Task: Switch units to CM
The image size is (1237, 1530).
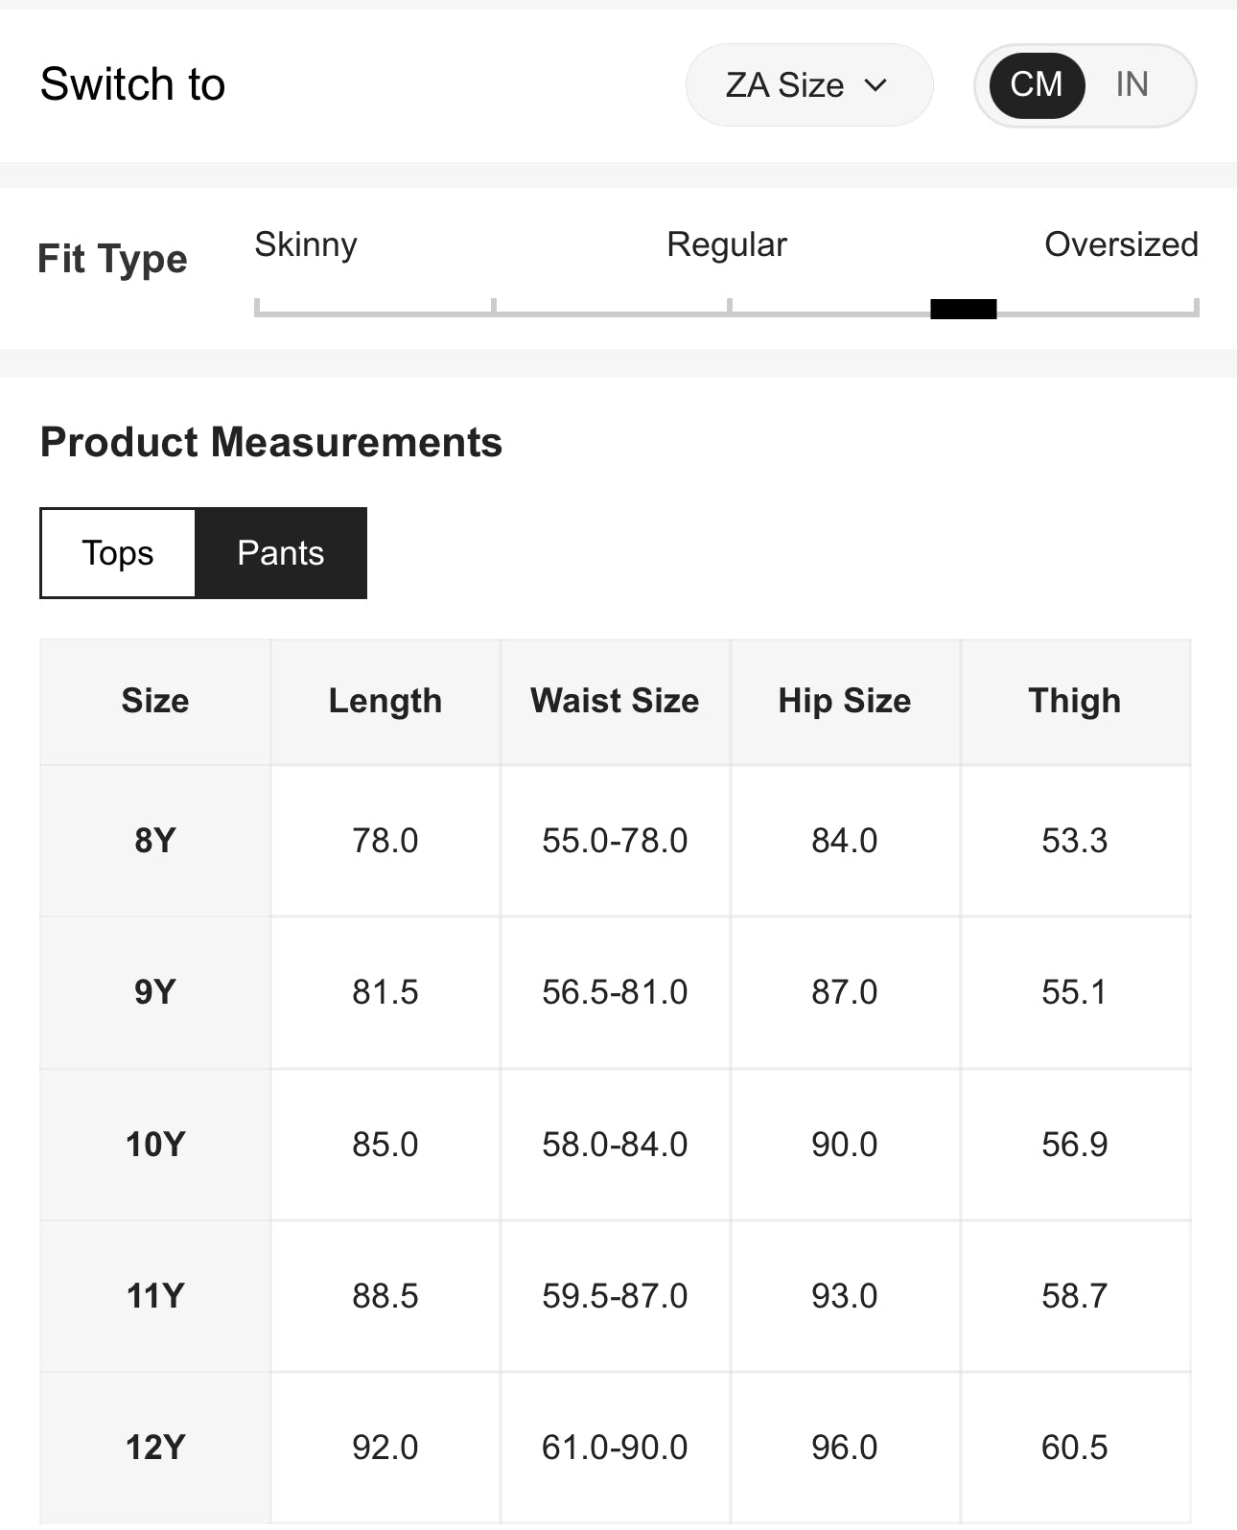Action: [x=1037, y=85]
